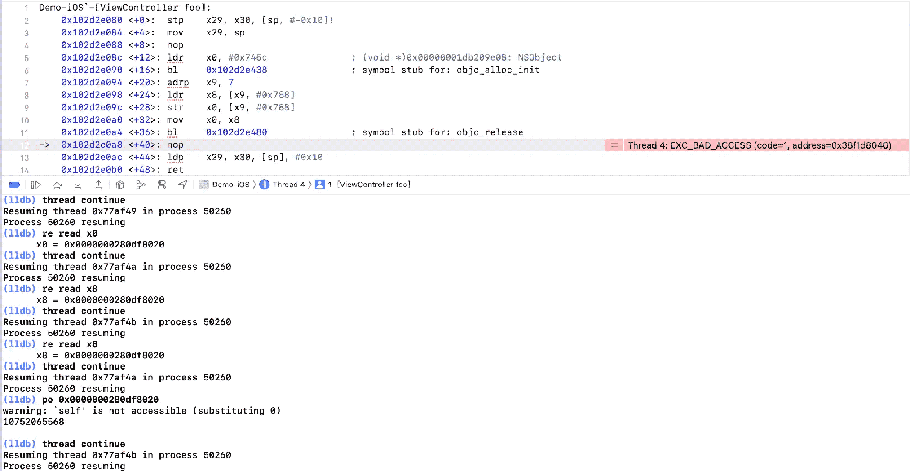This screenshot has height=471, width=910.
Task: Click the Step Into debug icon
Action: click(78, 185)
